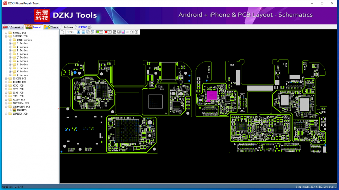Screen dimensions: 339x190
Task: Select SAMSUNG PCB tree item
Action: point(20,36)
